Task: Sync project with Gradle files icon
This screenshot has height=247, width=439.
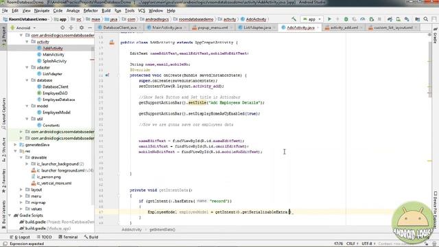Action: (390, 19)
